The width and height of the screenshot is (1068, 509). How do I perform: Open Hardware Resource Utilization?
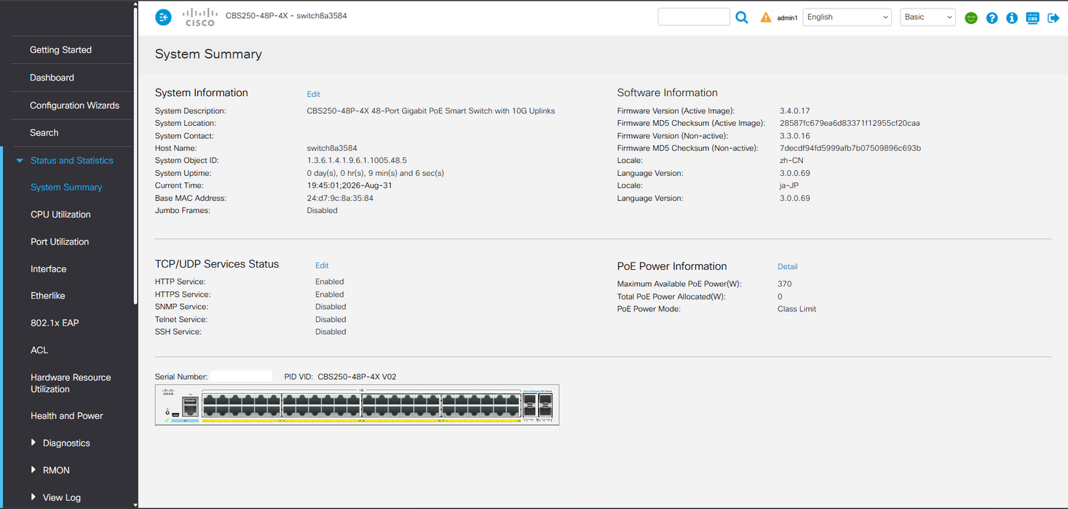pos(71,383)
